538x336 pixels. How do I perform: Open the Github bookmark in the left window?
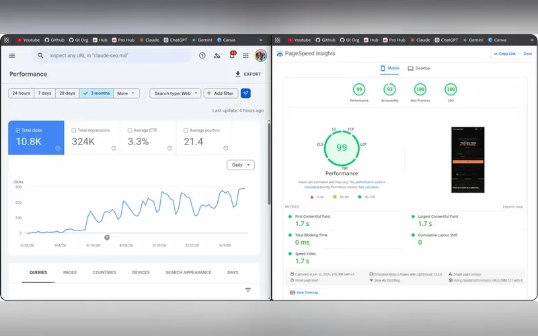54,40
